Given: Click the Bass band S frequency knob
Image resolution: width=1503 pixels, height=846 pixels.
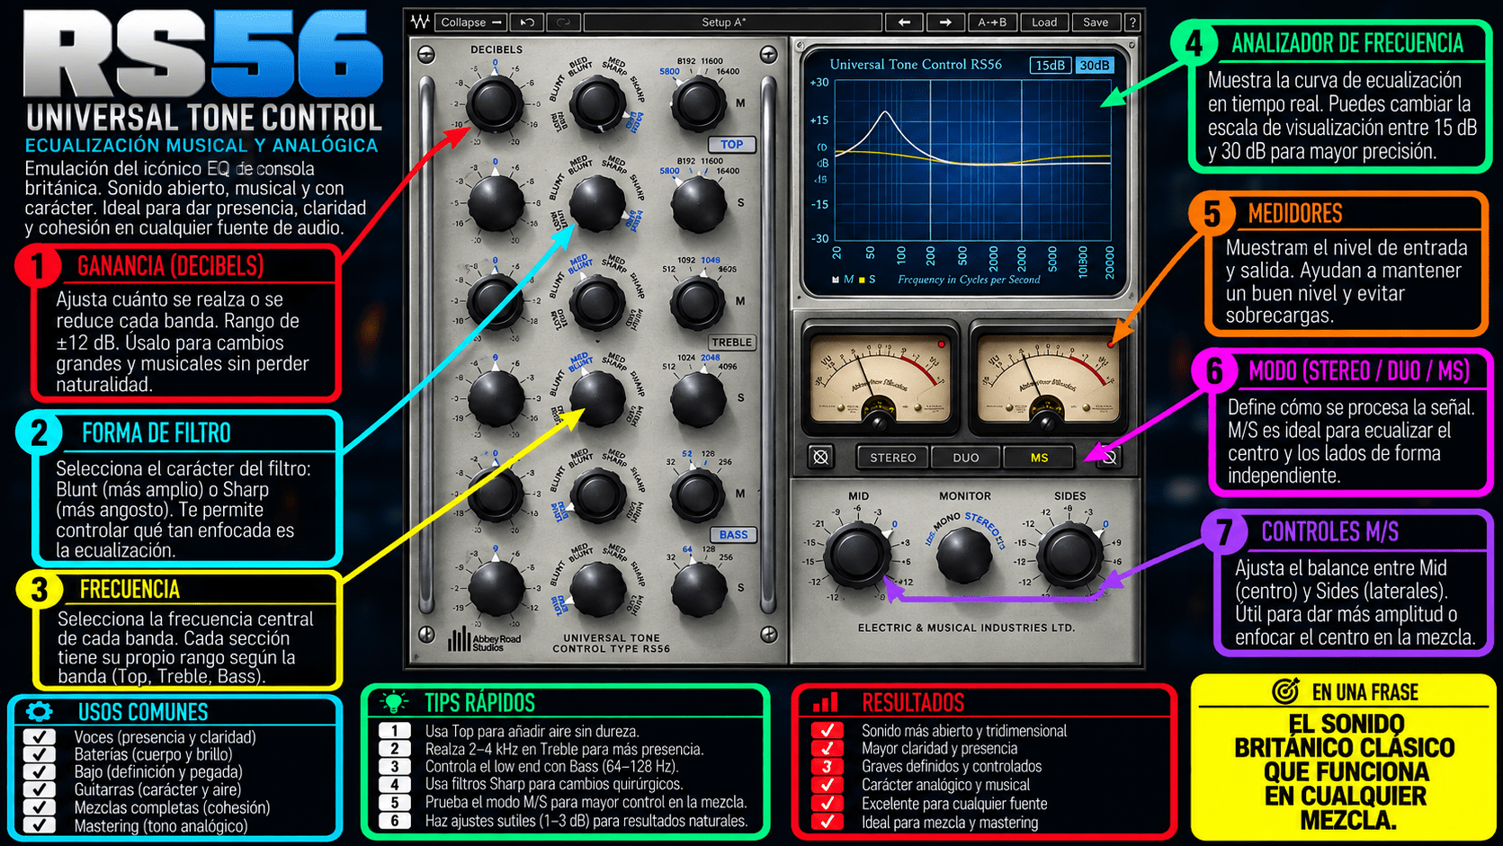Looking at the screenshot, I should 698,589.
